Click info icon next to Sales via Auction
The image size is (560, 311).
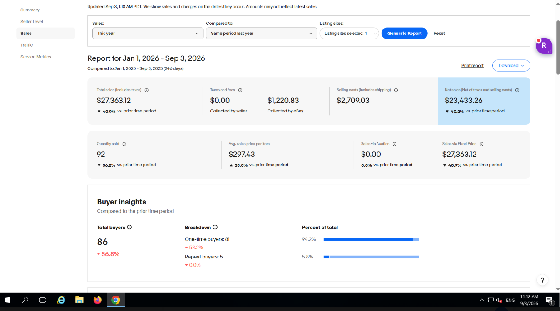click(394, 144)
